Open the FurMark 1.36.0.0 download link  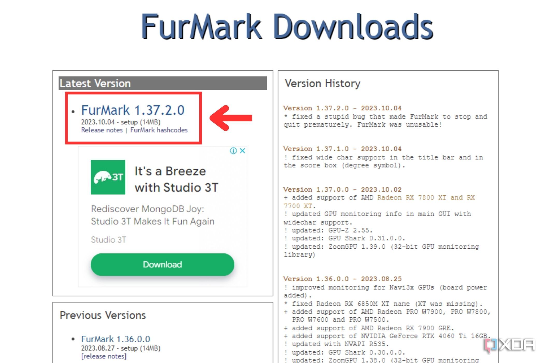[116, 339]
